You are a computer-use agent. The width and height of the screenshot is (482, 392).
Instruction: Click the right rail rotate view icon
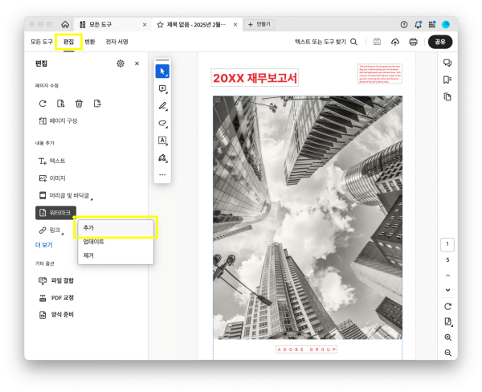pyautogui.click(x=447, y=307)
